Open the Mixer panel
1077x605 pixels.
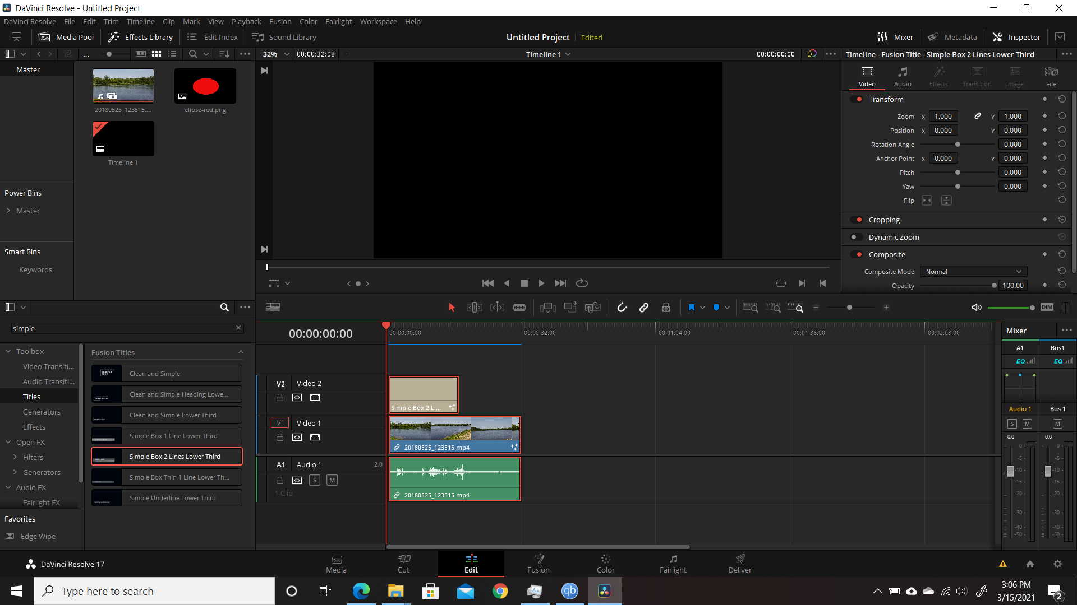coord(895,37)
